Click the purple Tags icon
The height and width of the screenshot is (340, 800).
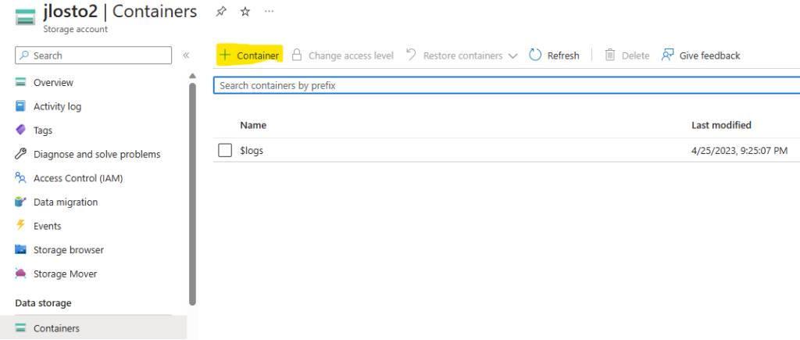[20, 130]
